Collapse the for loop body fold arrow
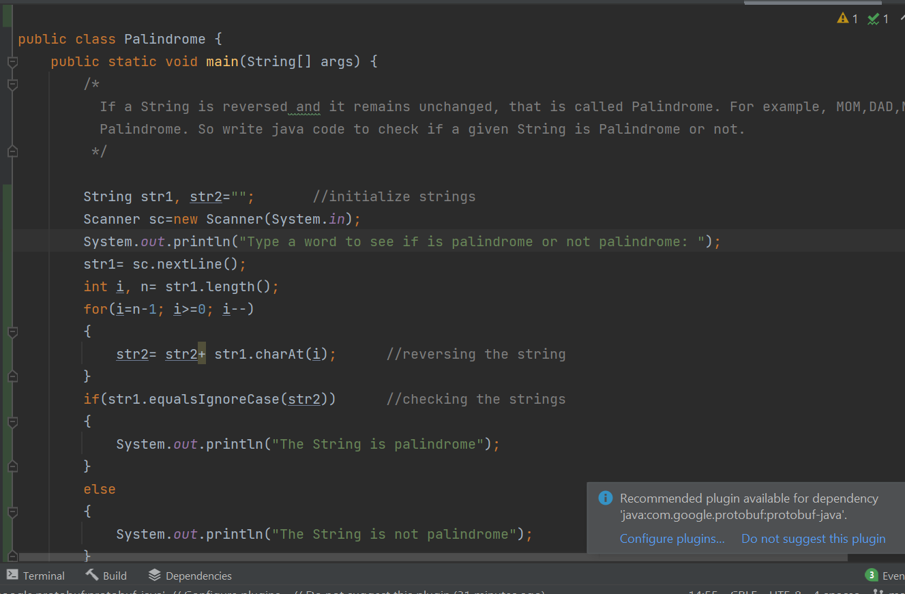905x594 pixels. [x=12, y=332]
